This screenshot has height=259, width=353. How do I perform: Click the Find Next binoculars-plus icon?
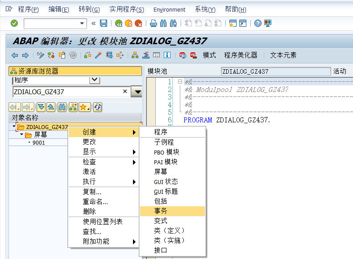click(173, 23)
